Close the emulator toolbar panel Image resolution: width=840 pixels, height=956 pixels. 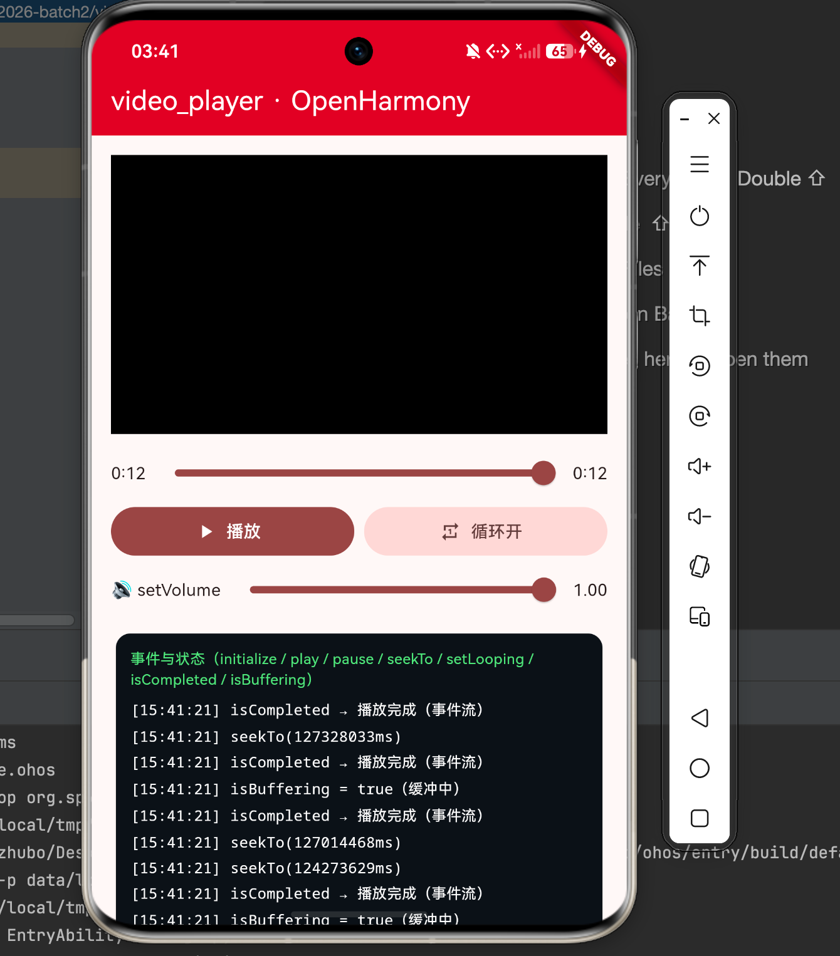[714, 118]
